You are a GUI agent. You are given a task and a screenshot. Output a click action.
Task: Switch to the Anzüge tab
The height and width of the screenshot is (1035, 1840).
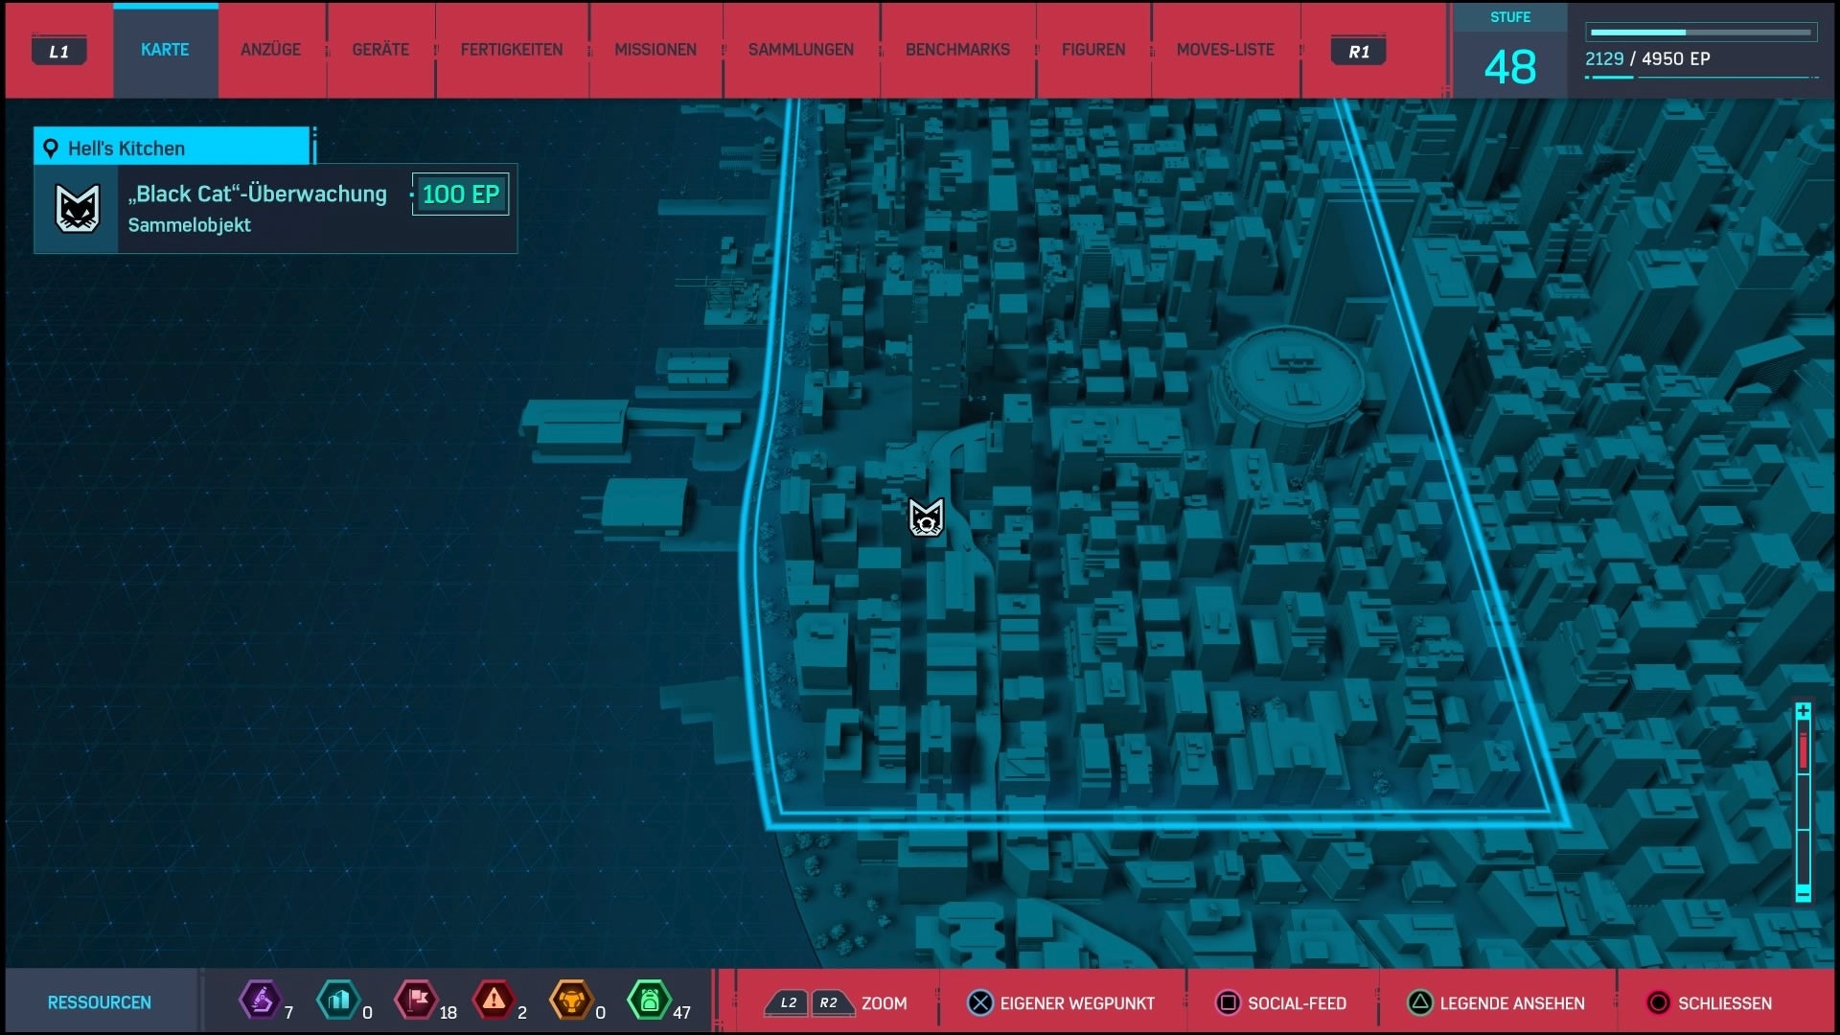271,50
